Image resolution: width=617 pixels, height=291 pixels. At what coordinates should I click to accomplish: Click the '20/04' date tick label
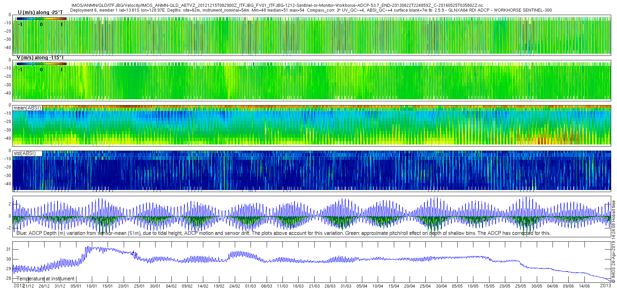[410, 286]
